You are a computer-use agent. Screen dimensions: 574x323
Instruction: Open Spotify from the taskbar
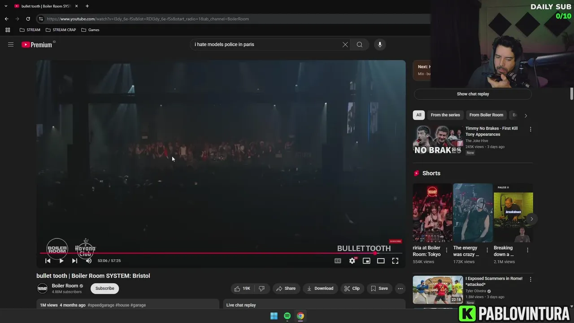point(287,316)
